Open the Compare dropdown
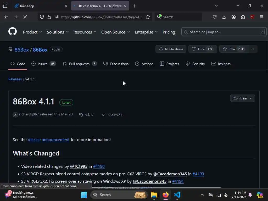 243,98
